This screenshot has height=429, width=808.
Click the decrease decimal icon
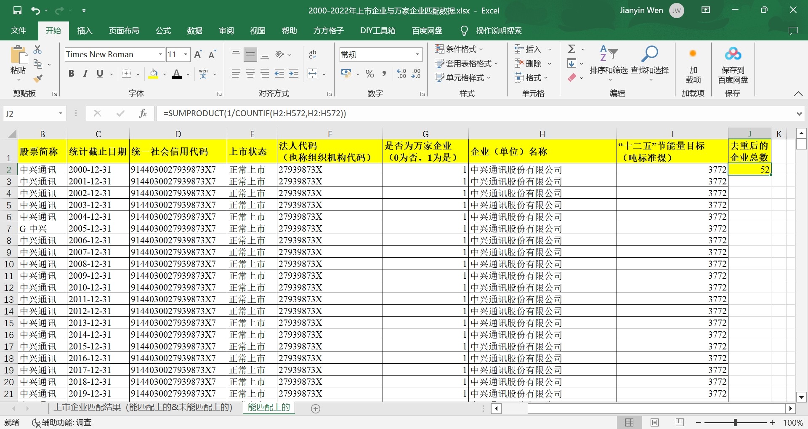(416, 74)
